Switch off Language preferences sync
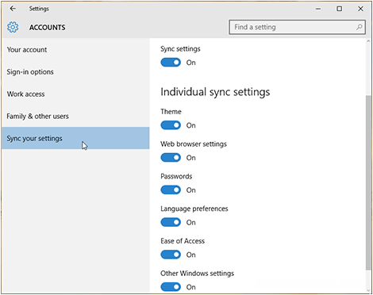The height and width of the screenshot is (295, 373). click(x=171, y=222)
